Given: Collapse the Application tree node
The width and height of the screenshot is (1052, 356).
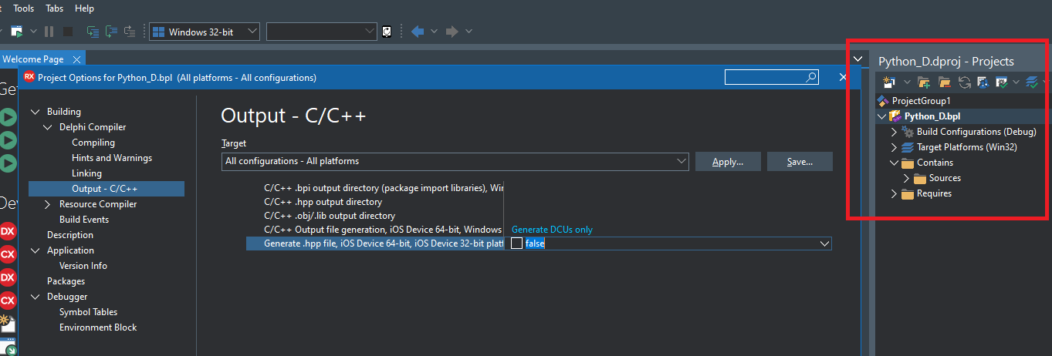Looking at the screenshot, I should coord(36,250).
